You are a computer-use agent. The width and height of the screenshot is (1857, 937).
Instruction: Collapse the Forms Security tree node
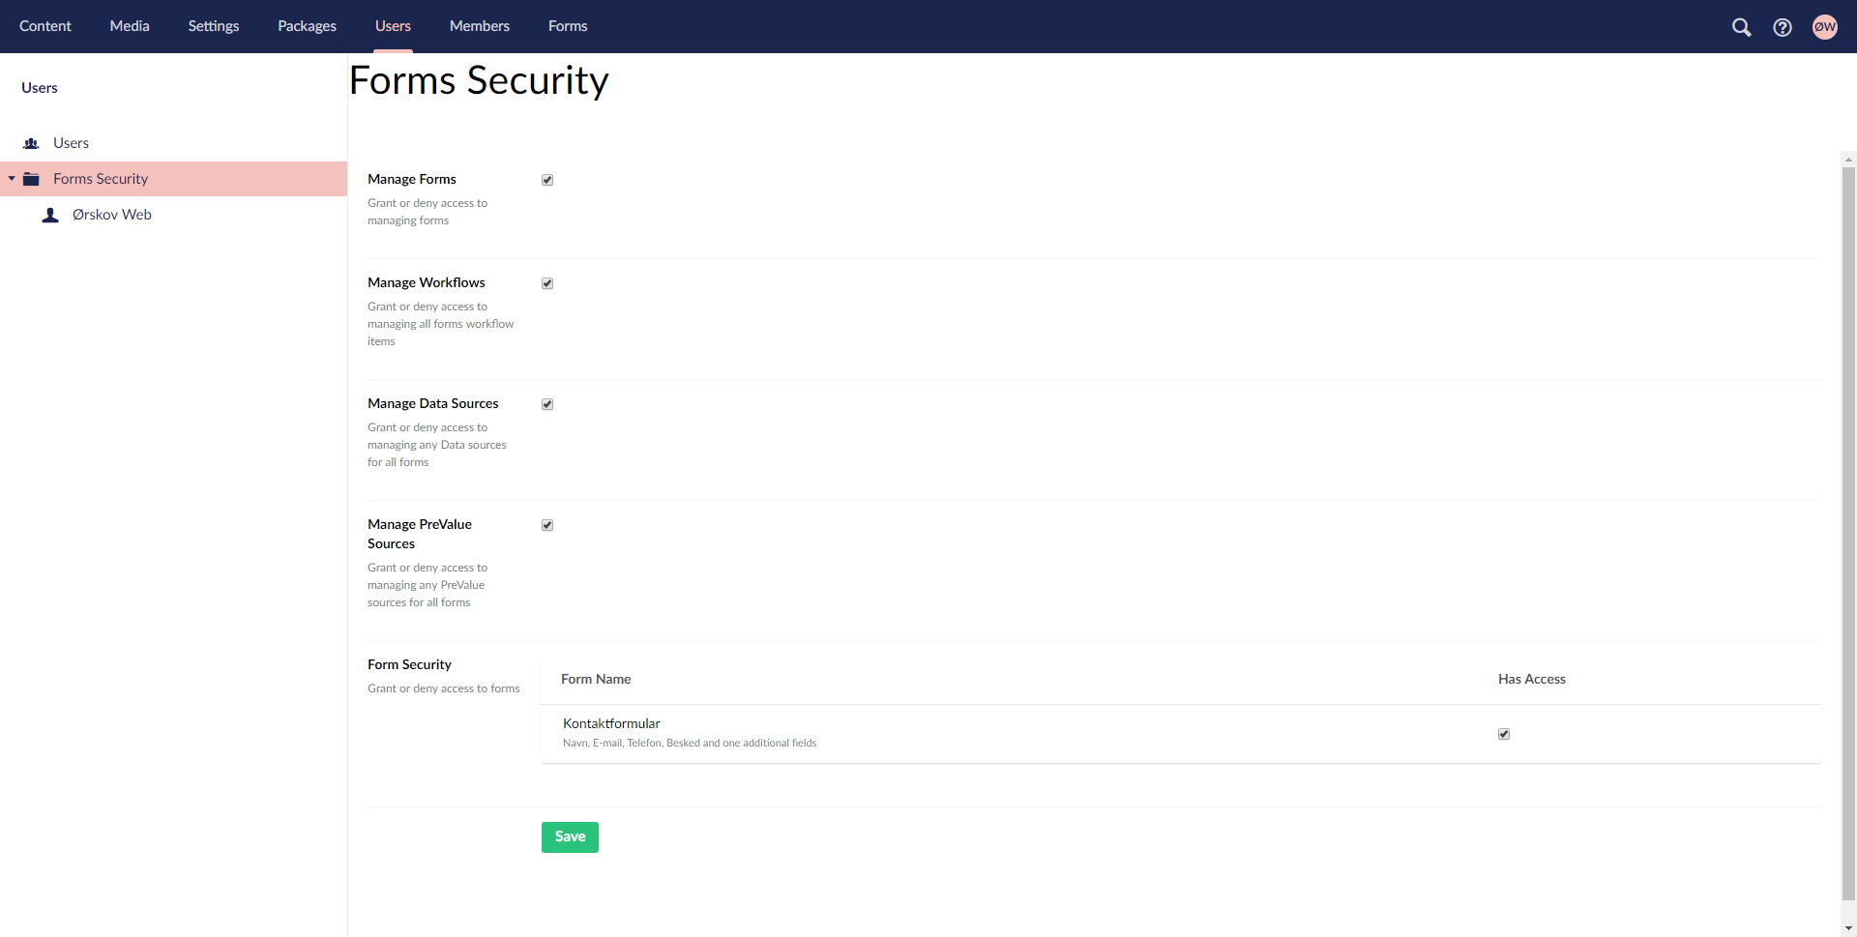[x=12, y=178]
